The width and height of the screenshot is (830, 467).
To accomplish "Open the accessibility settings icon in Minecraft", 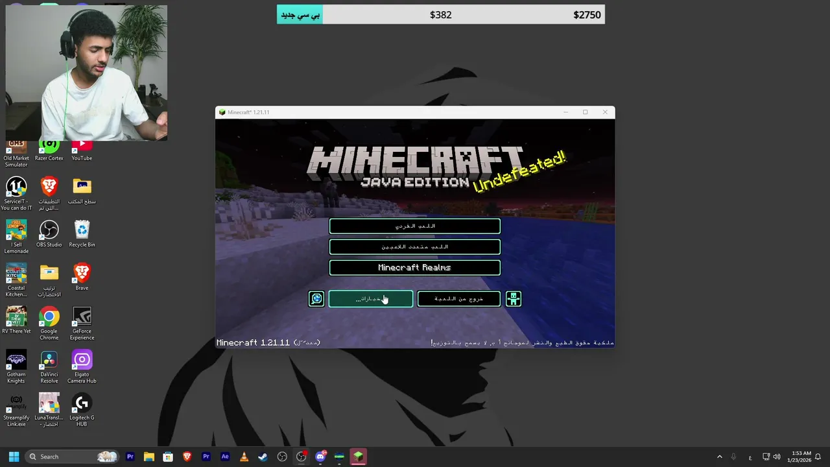I will (513, 298).
